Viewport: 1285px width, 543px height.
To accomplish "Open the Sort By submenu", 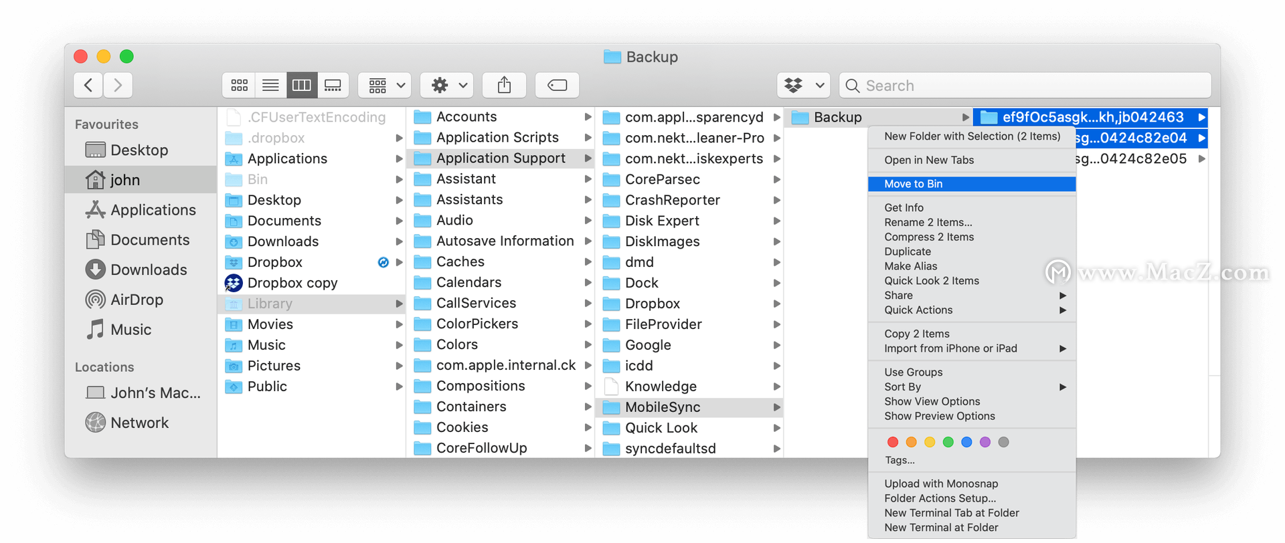I will click(x=972, y=387).
